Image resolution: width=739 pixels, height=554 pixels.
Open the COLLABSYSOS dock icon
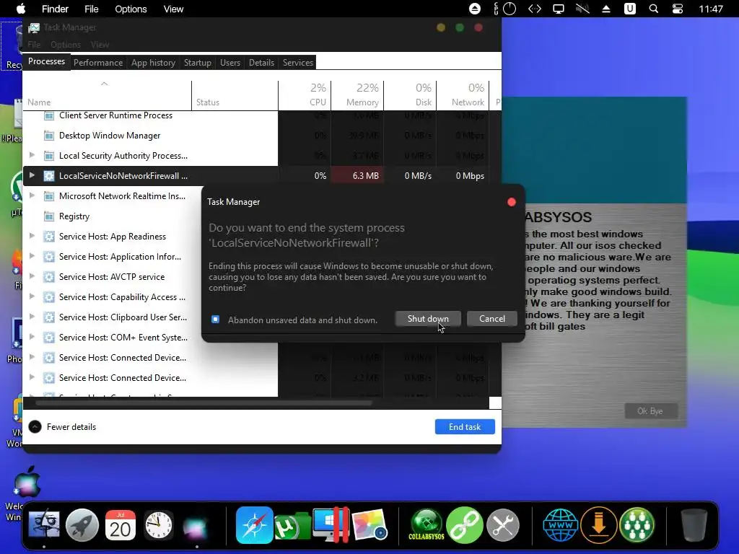pyautogui.click(x=427, y=525)
